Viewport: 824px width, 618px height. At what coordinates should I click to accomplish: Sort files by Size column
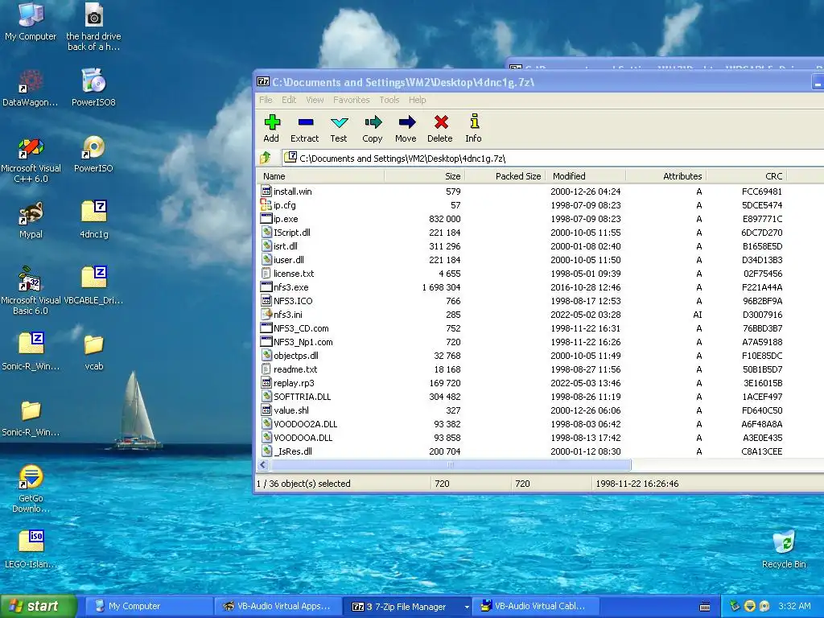pos(425,176)
